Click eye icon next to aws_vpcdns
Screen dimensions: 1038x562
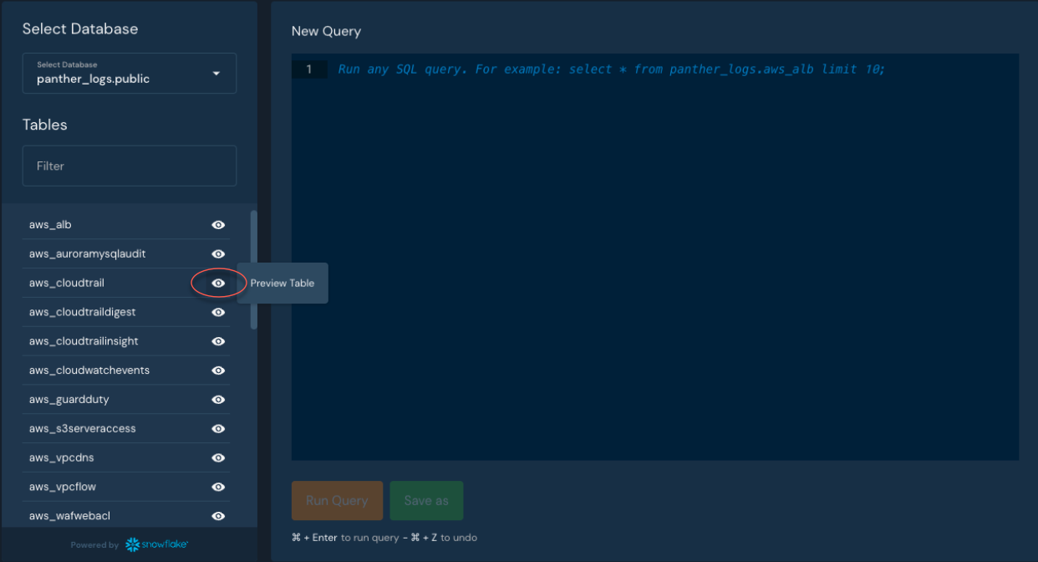[218, 458]
